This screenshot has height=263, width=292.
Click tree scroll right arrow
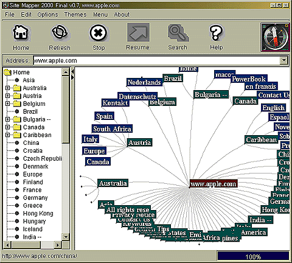pos(58,245)
